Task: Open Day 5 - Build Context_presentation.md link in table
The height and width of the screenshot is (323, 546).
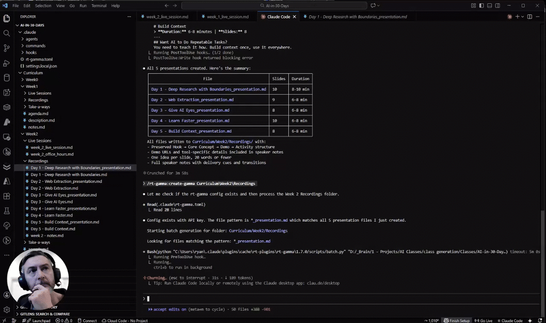Action: coord(191,131)
